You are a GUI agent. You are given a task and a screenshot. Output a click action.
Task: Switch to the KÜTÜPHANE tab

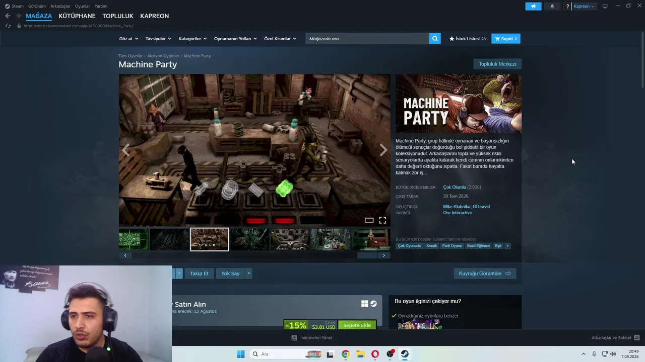(x=77, y=16)
